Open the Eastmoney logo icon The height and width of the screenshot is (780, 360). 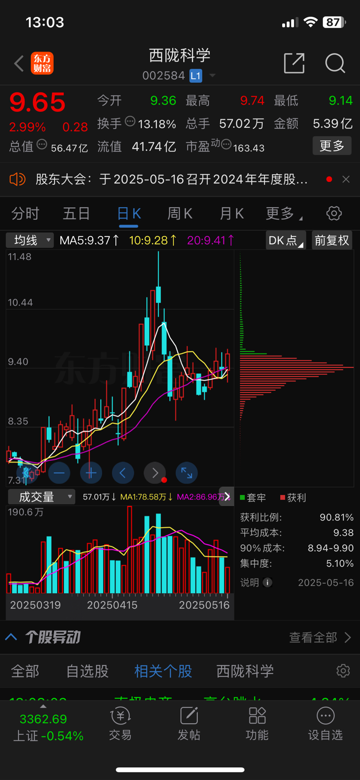(x=42, y=63)
